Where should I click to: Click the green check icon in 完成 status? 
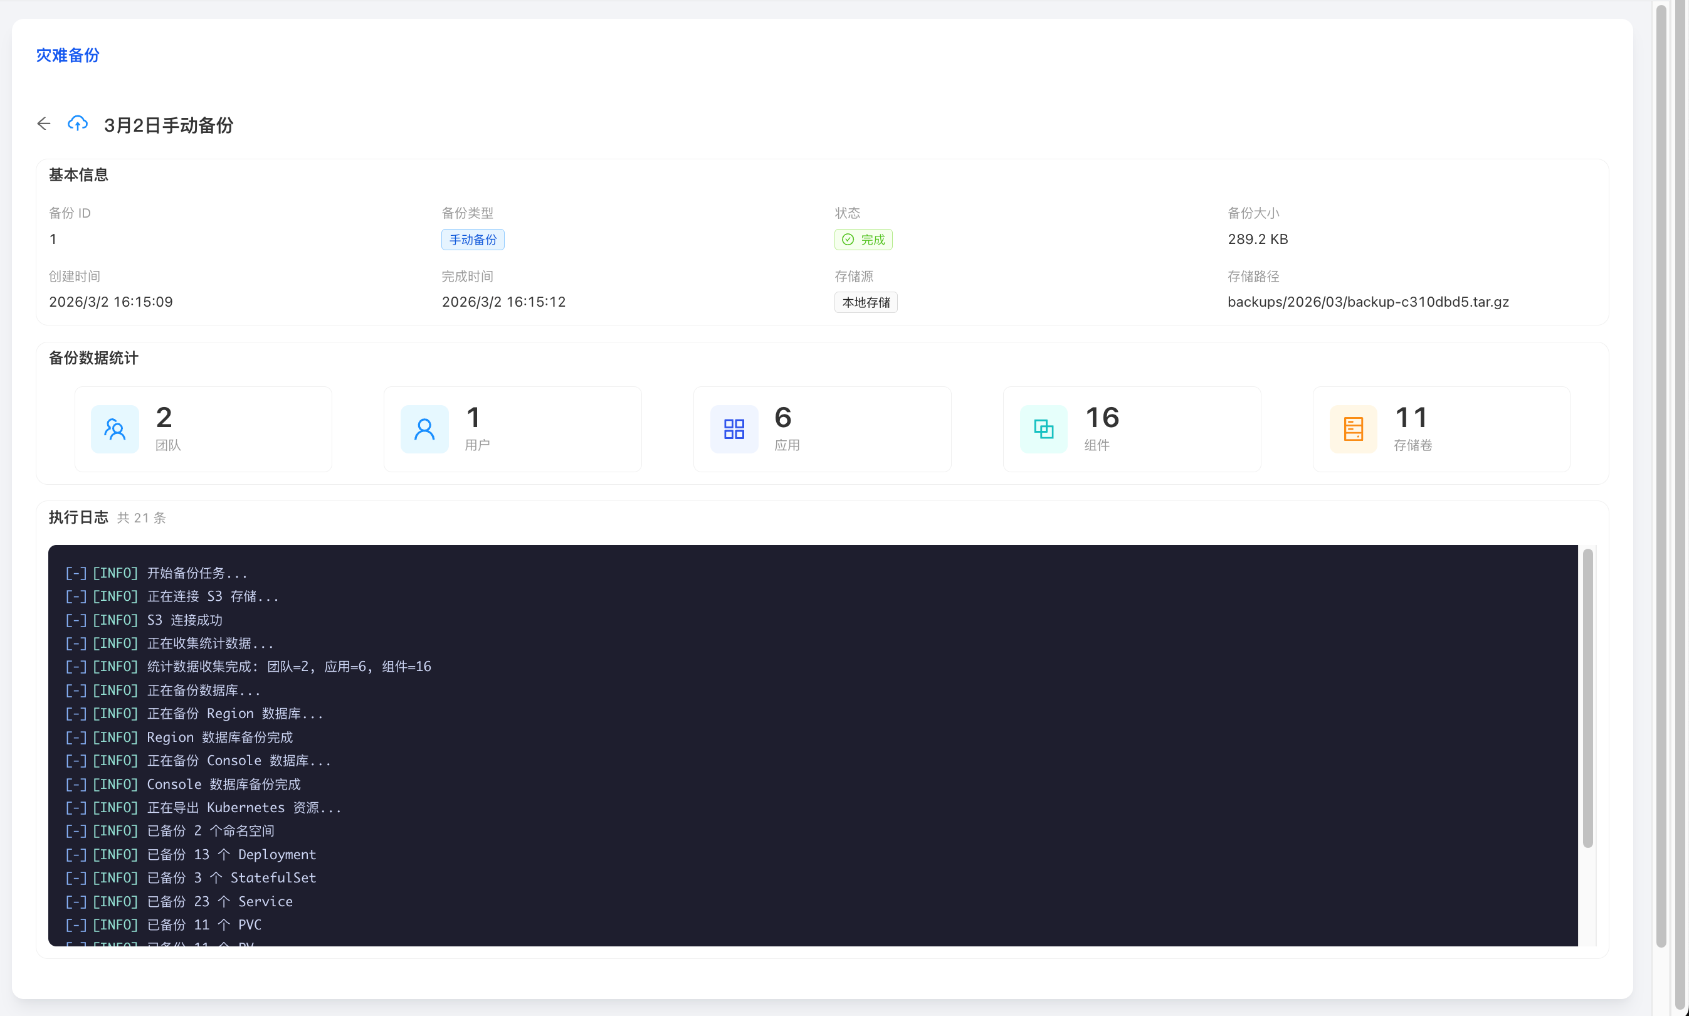tap(848, 240)
